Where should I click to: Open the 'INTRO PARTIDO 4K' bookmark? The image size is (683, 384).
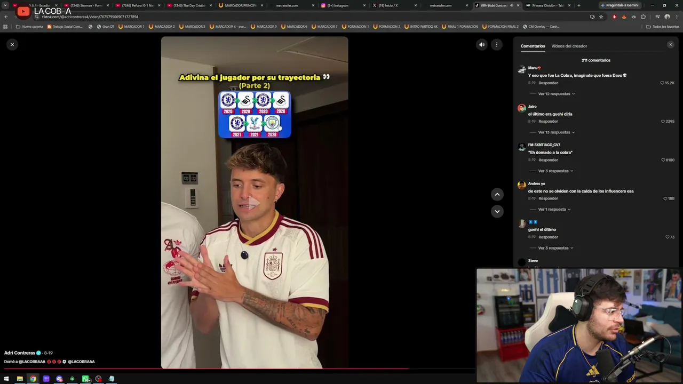(x=420, y=27)
